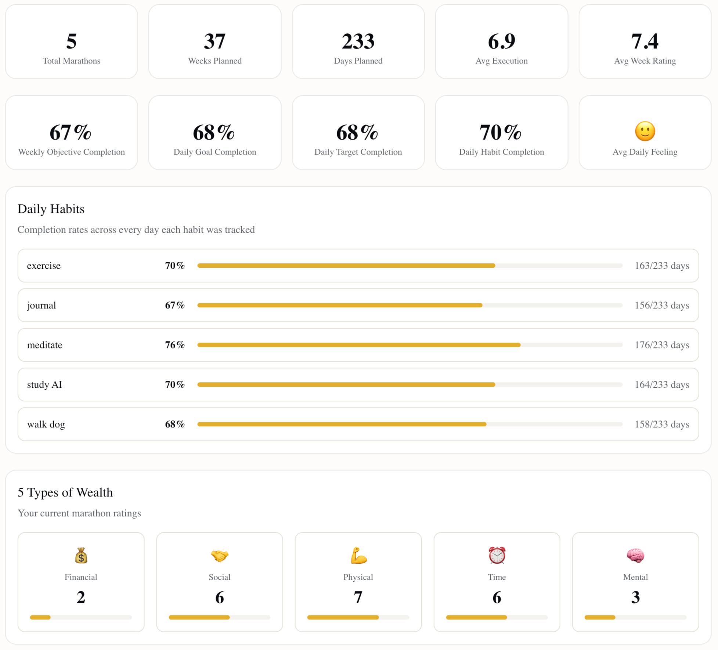Viewport: 718px width, 650px height.
Task: Click the Daily Habits section heading
Action: [51, 209]
